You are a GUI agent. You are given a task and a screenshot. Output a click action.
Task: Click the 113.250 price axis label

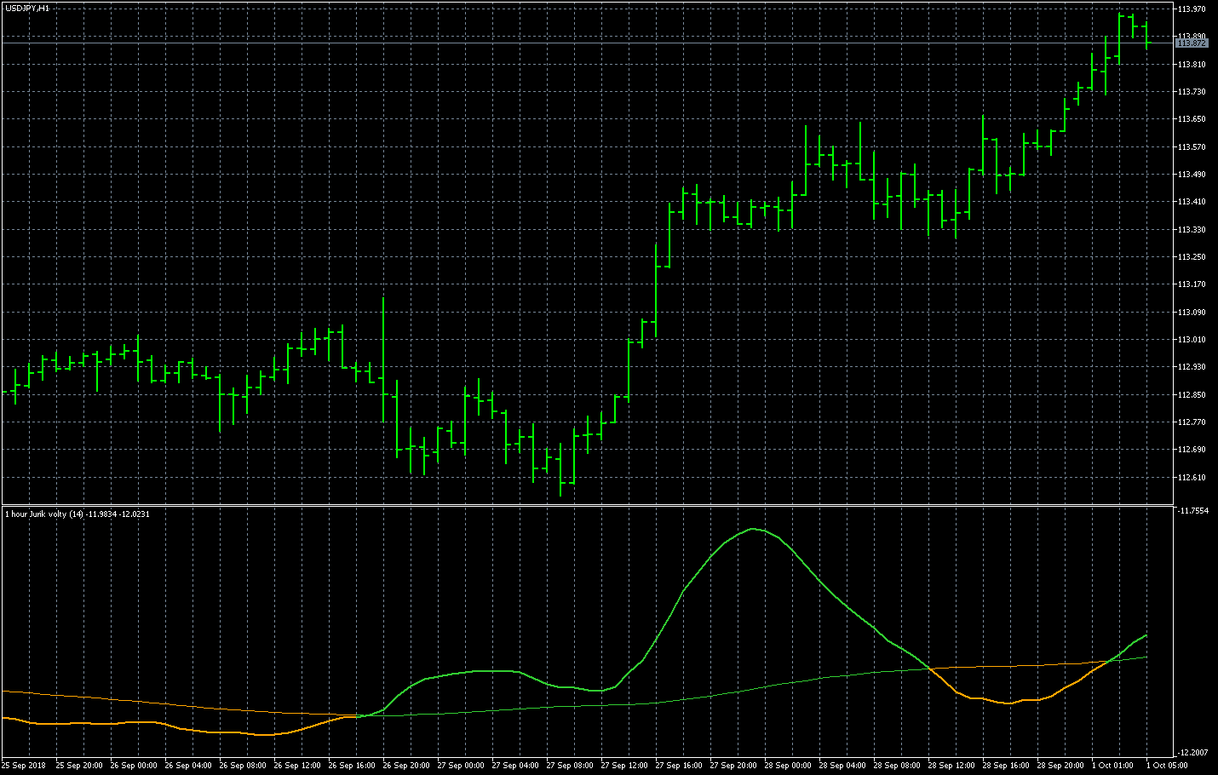1191,257
